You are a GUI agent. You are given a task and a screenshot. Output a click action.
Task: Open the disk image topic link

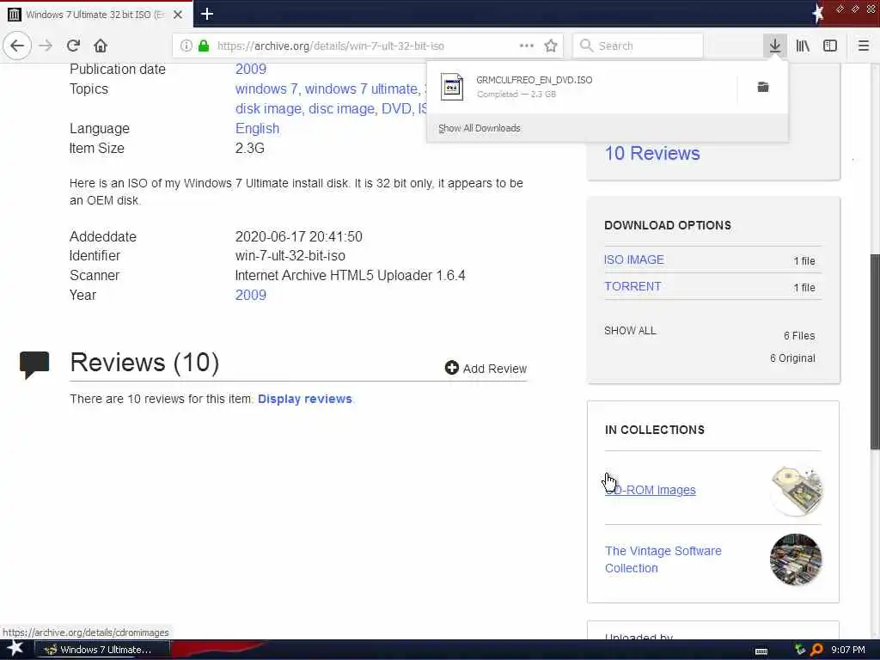pyautogui.click(x=268, y=108)
